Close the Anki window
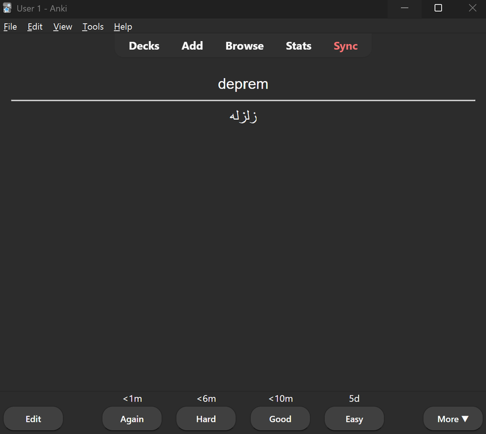The height and width of the screenshot is (434, 486). click(x=472, y=8)
